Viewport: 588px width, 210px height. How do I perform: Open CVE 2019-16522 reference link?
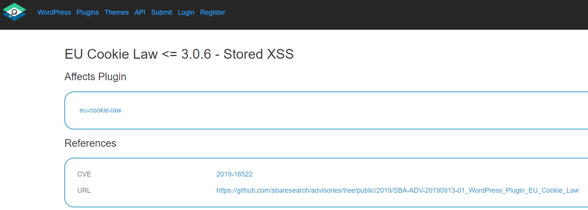[x=234, y=174]
